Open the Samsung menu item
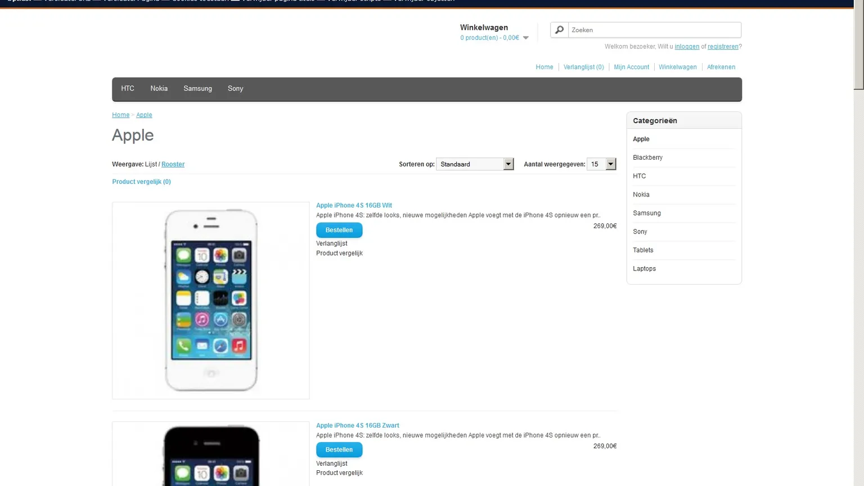This screenshot has width=864, height=486. [x=197, y=89]
